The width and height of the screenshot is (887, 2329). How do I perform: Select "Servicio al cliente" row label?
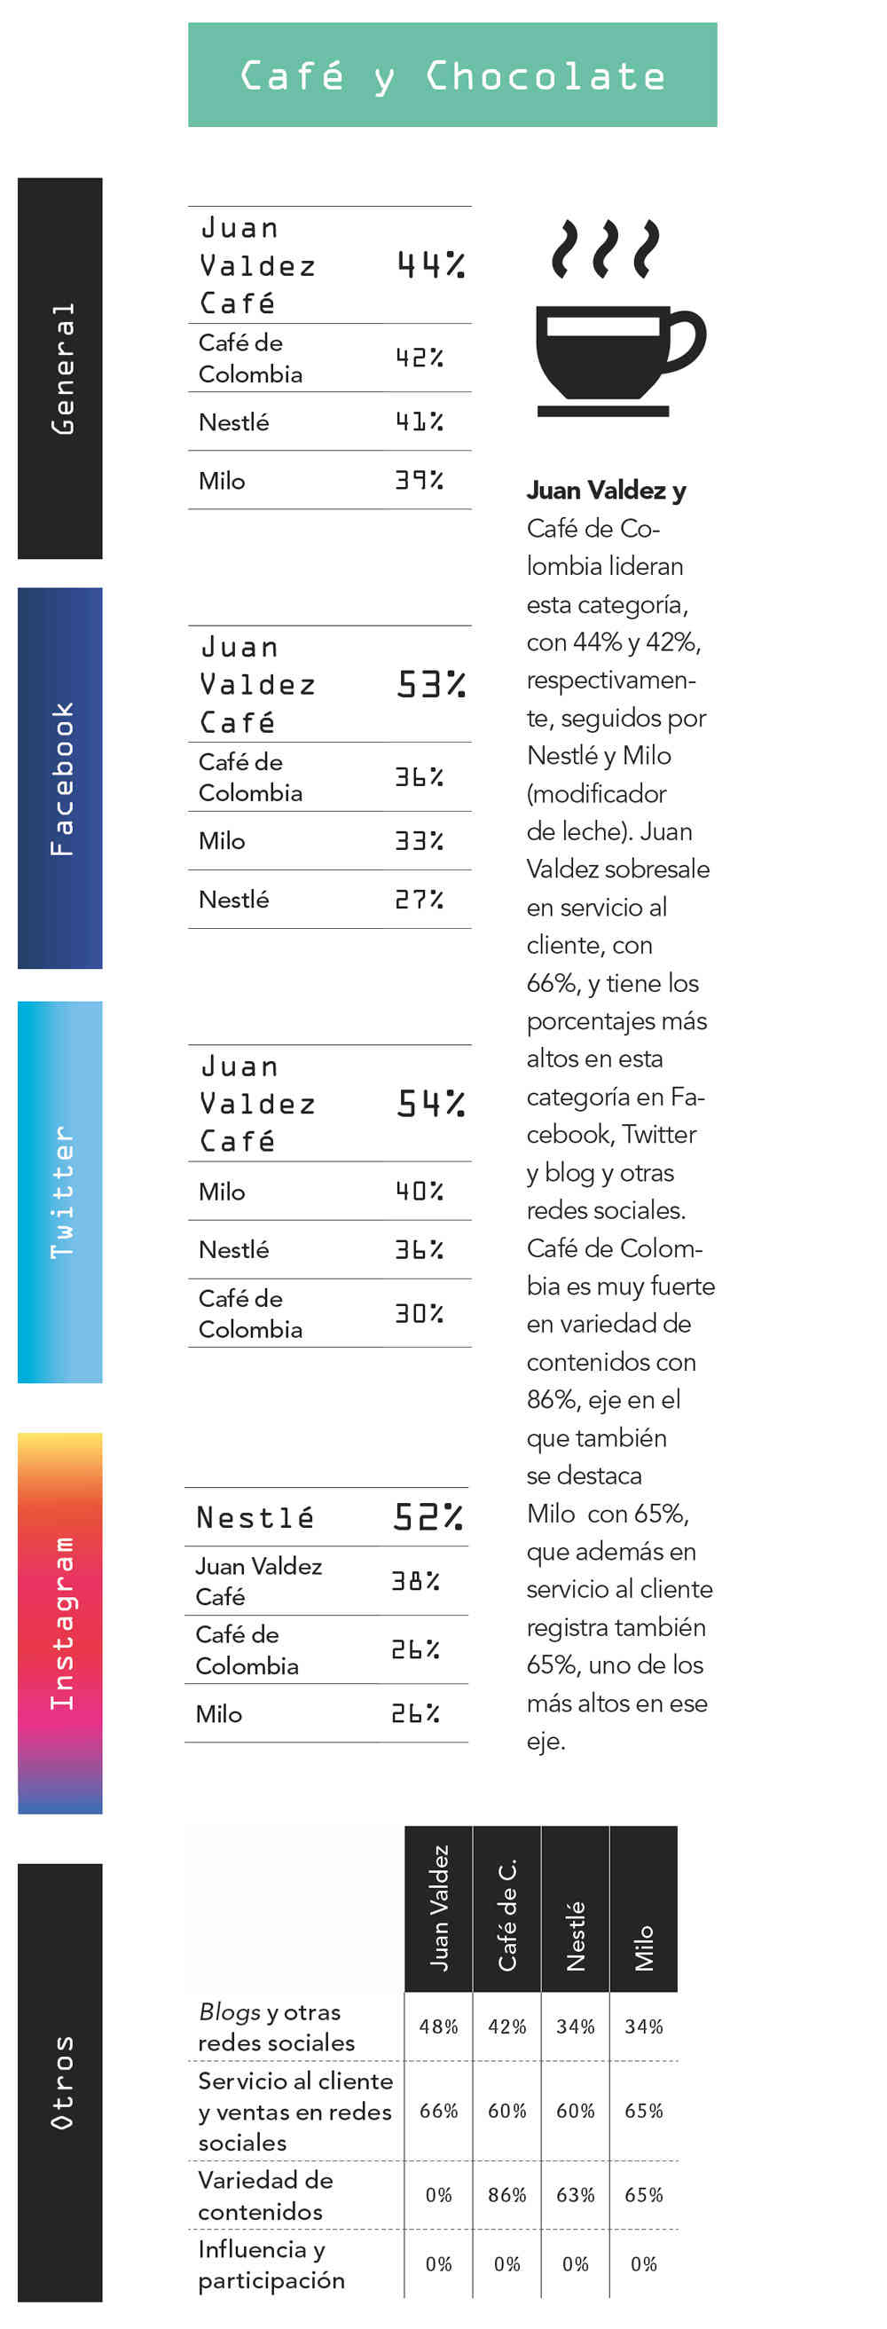pyautogui.click(x=294, y=2110)
